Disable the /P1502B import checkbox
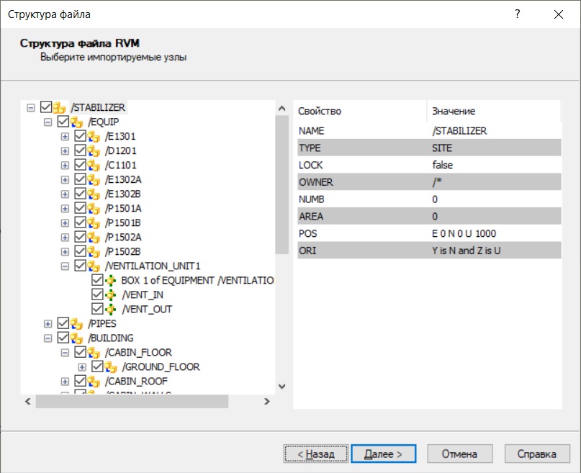Screen dimensions: 581x473 [81, 252]
